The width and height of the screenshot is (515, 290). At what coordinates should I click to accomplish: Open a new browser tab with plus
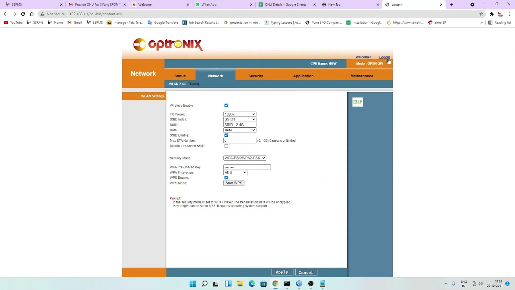click(451, 4)
